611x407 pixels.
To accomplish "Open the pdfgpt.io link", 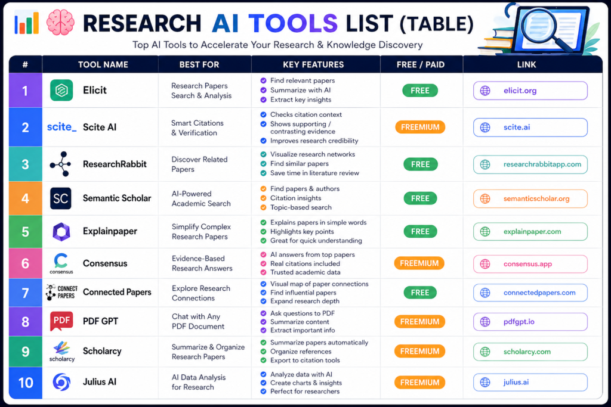I will tap(530, 322).
